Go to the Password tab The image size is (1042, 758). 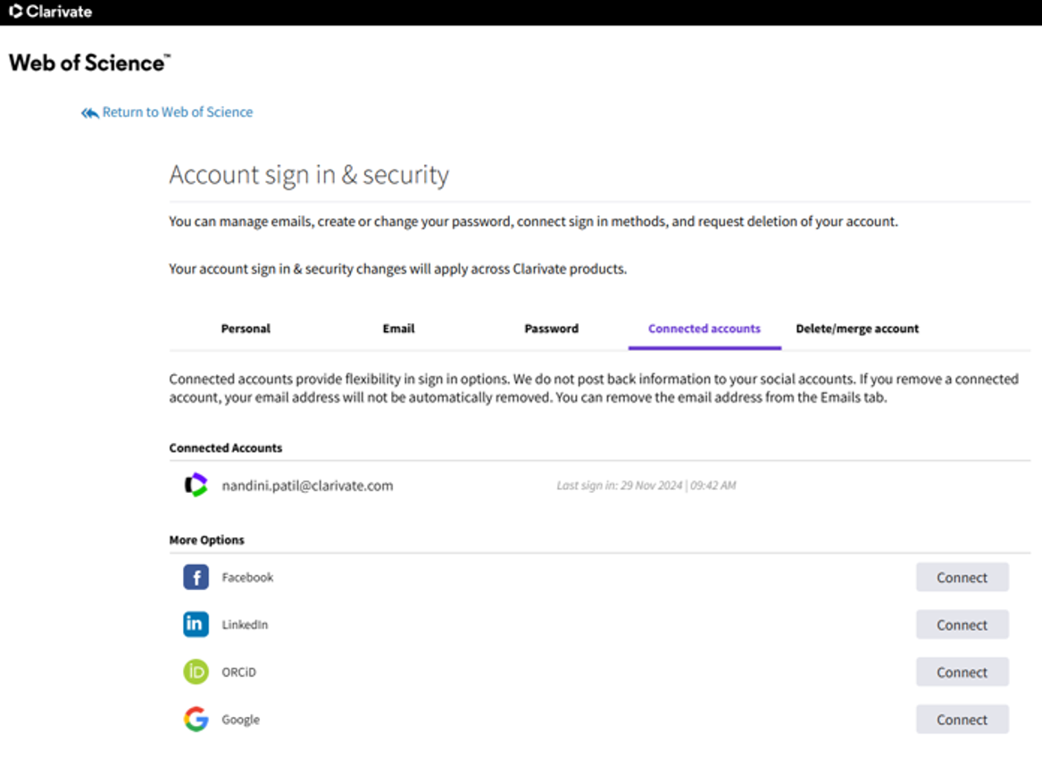click(551, 329)
